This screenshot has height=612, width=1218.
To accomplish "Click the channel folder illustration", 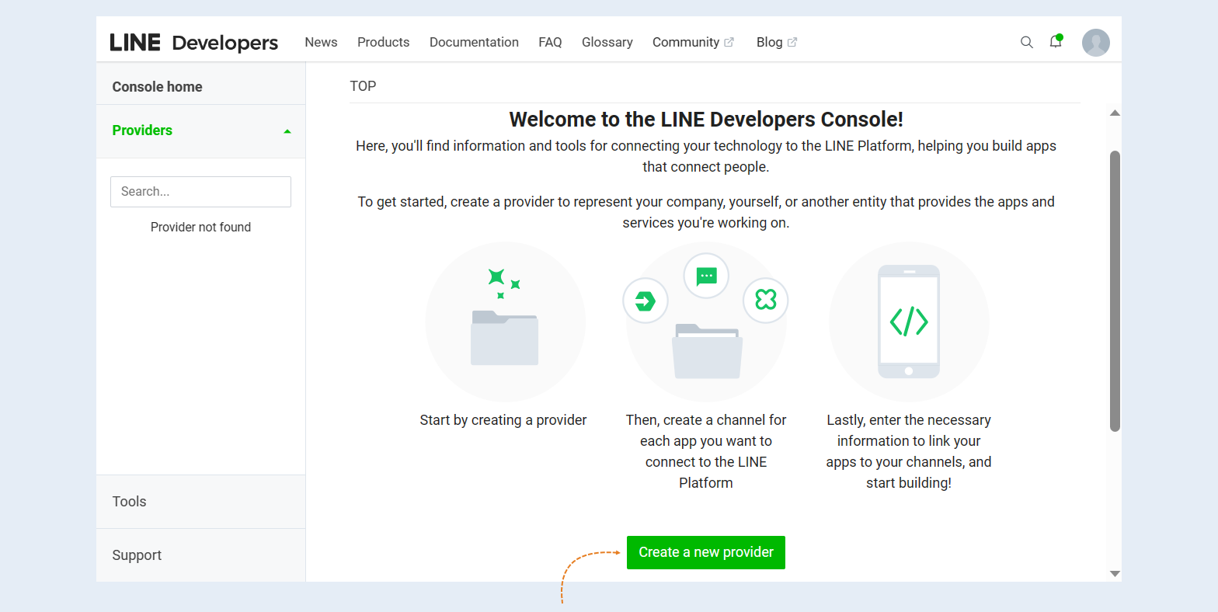I will 706,322.
